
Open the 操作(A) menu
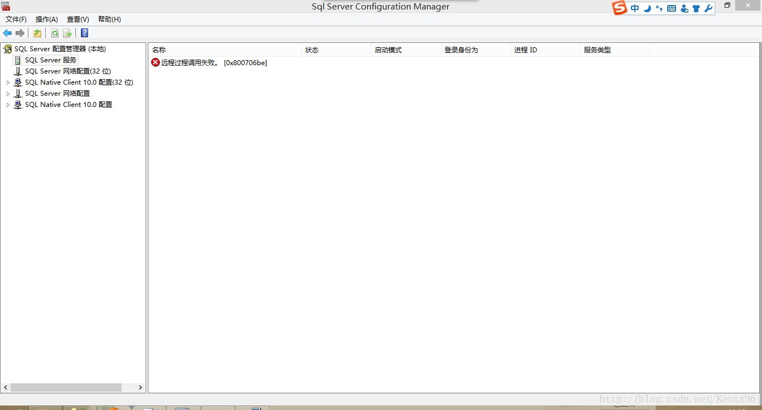click(x=47, y=19)
